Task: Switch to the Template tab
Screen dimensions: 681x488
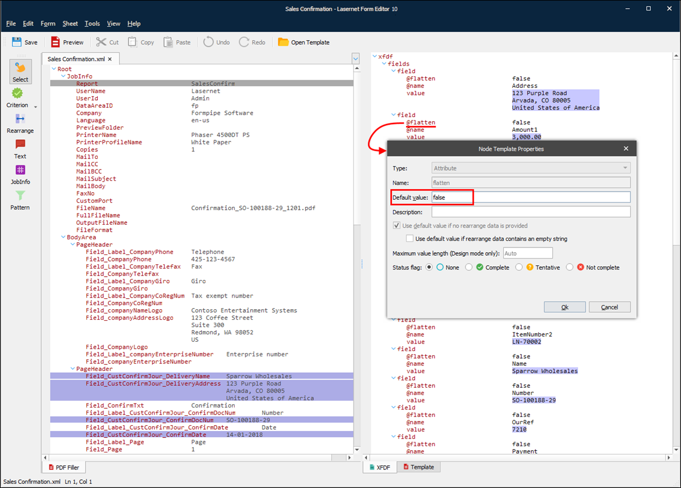Action: [x=419, y=467]
